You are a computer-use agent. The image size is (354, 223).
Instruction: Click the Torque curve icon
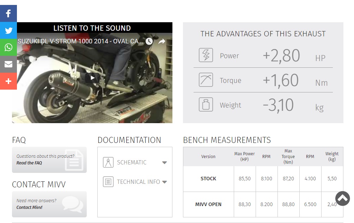pyautogui.click(x=206, y=80)
